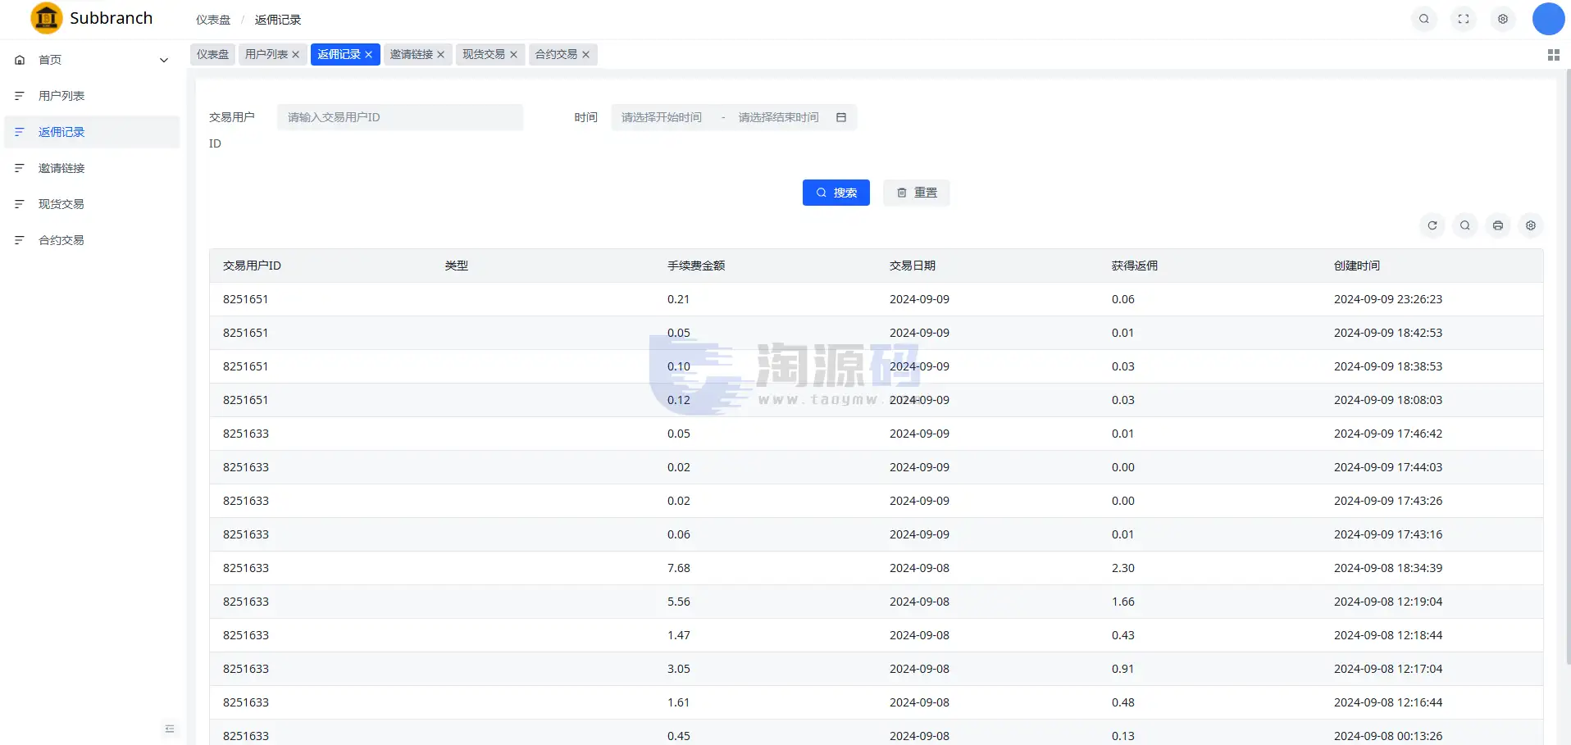Pick the end time field

(x=778, y=117)
